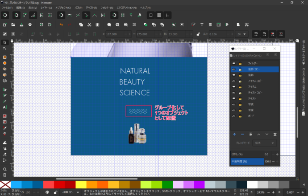Pick the yellow palette swatch
The image size is (308, 196).
pos(81,184)
